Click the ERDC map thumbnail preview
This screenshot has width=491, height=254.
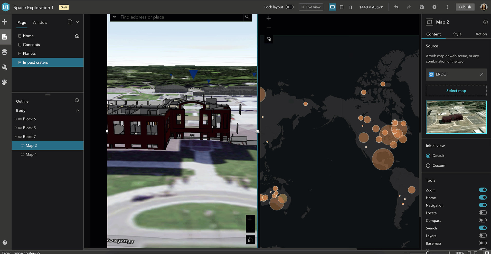click(x=456, y=117)
